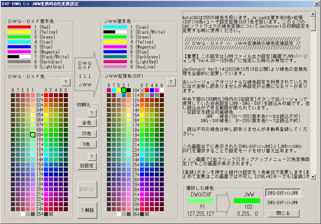The image size is (321, 224).
Task: Click the X-marked cell in JWW extended row 10
Action: (142, 90)
